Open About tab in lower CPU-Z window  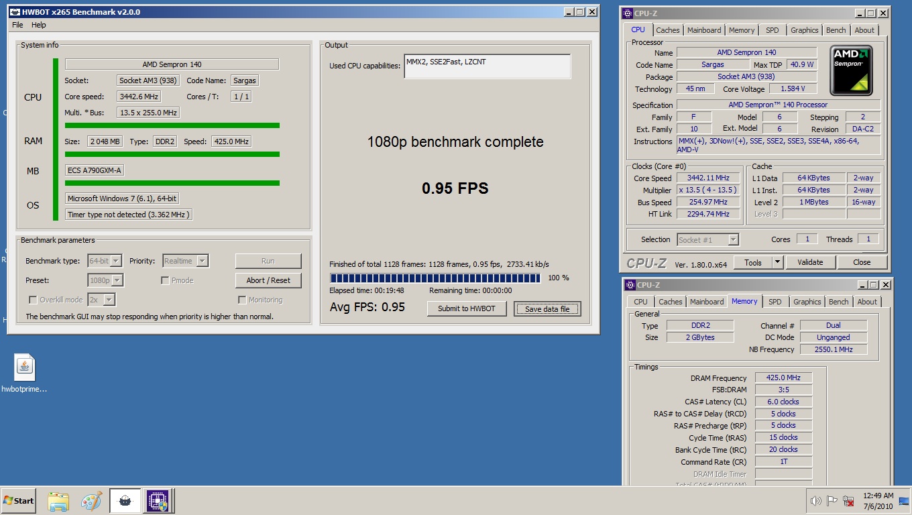pyautogui.click(x=867, y=302)
